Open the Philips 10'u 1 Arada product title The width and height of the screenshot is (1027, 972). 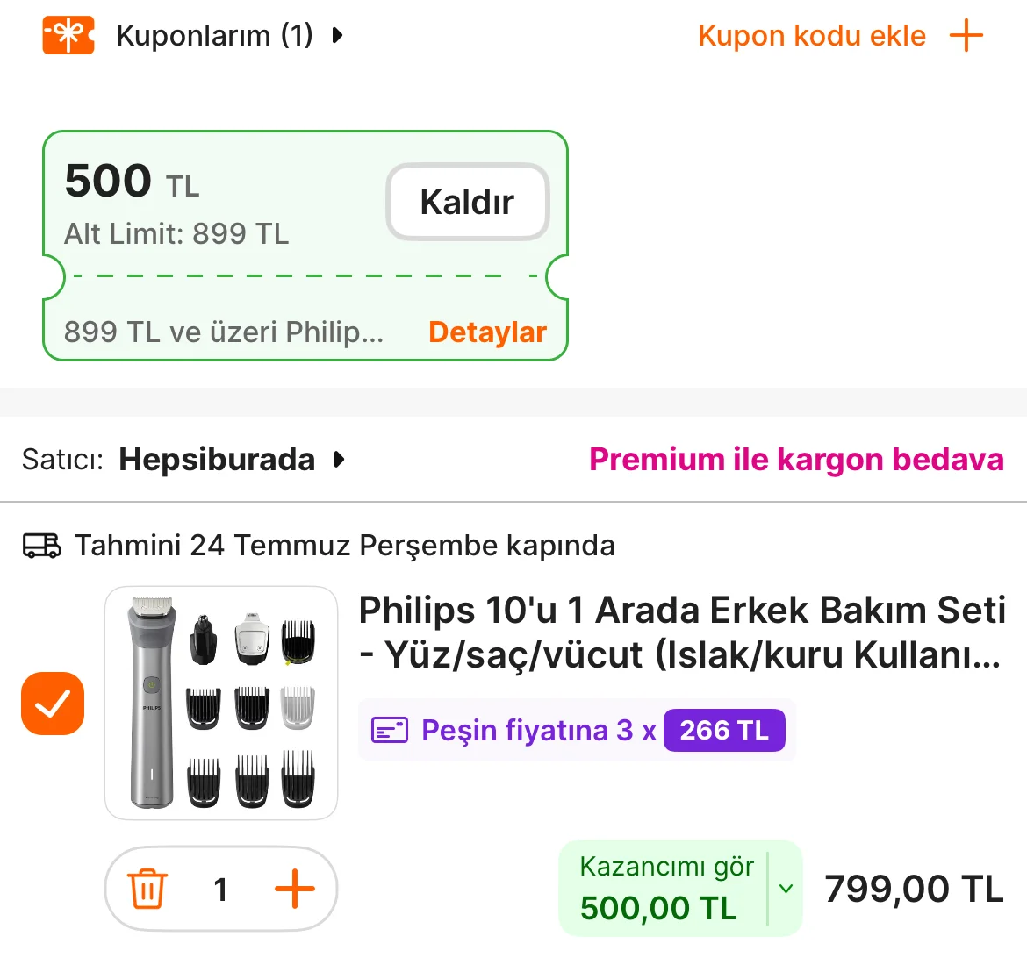(681, 632)
